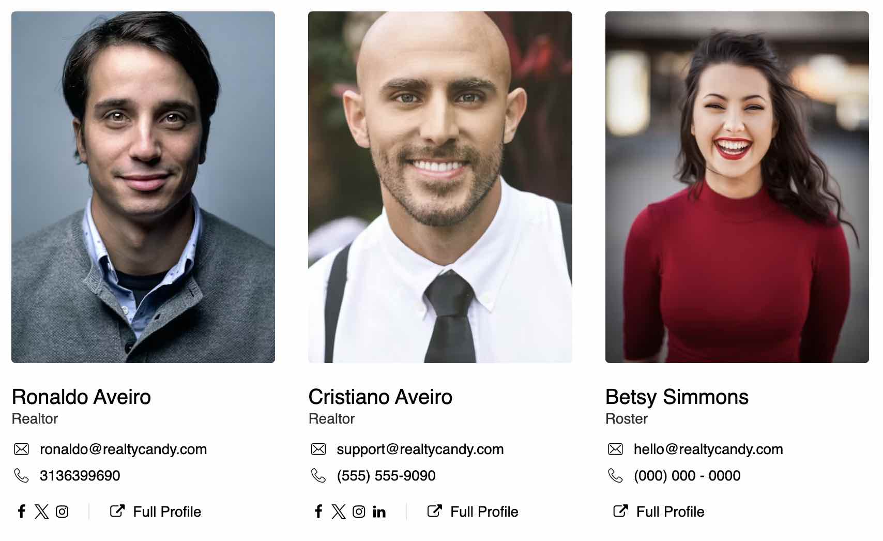Click the Cristiano Aveiro name heading

380,397
